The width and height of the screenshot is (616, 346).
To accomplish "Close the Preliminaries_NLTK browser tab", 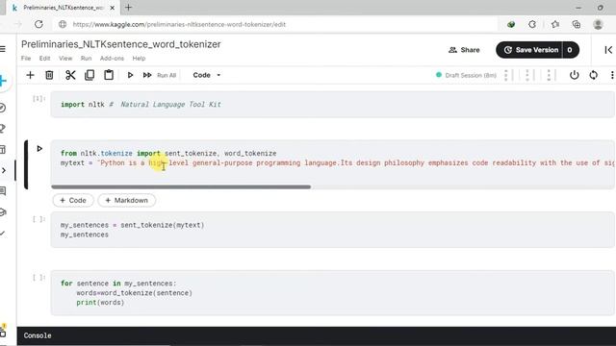I will [113, 8].
